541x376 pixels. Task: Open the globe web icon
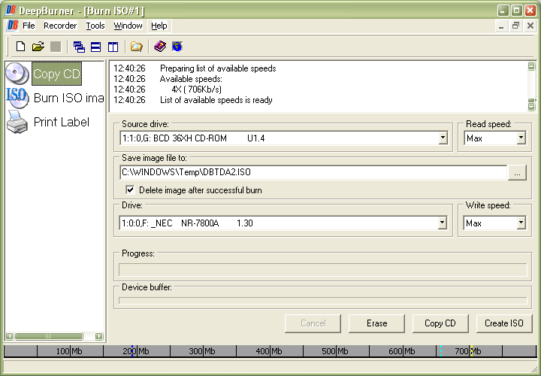click(177, 47)
